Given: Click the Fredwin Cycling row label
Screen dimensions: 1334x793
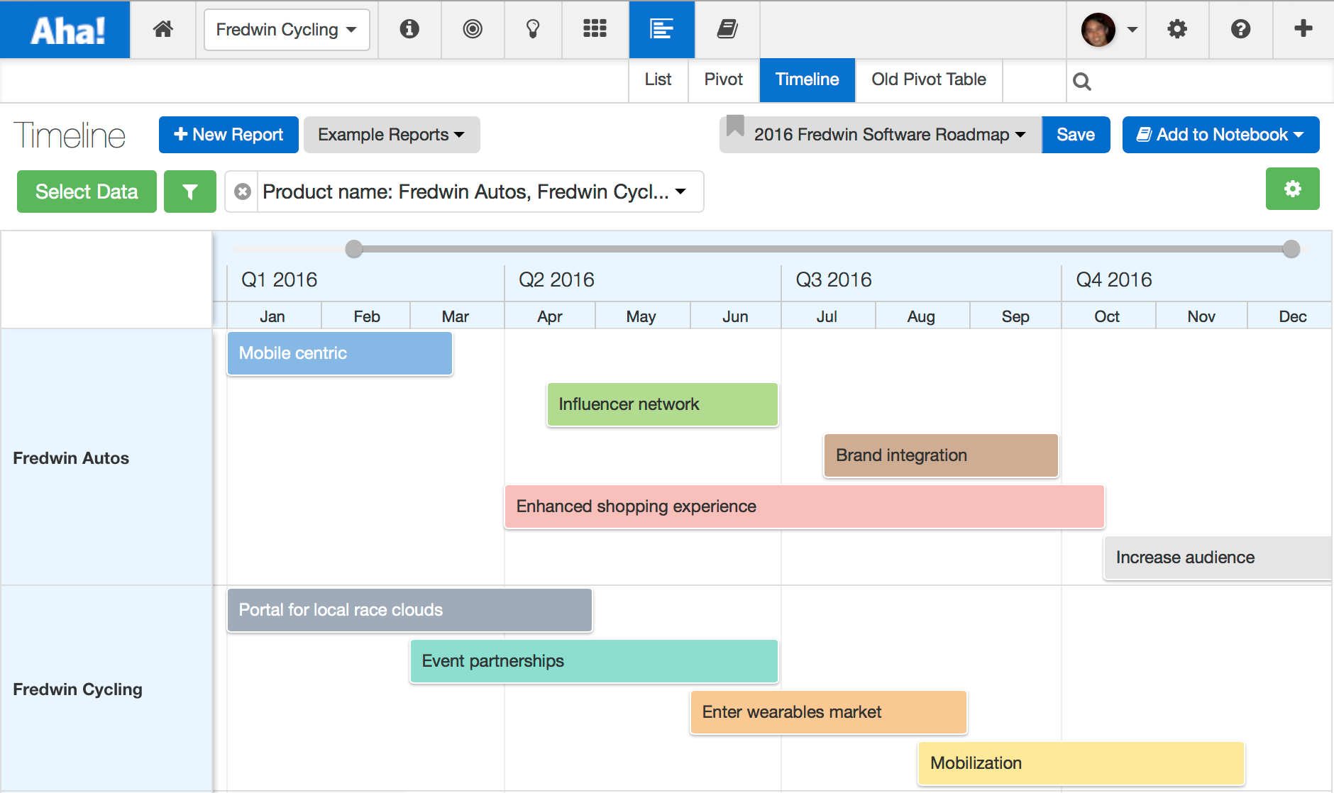Looking at the screenshot, I should 78,689.
